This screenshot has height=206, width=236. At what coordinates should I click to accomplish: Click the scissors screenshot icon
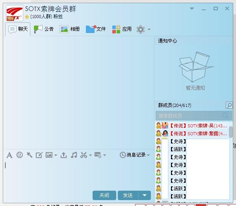(x=84, y=155)
